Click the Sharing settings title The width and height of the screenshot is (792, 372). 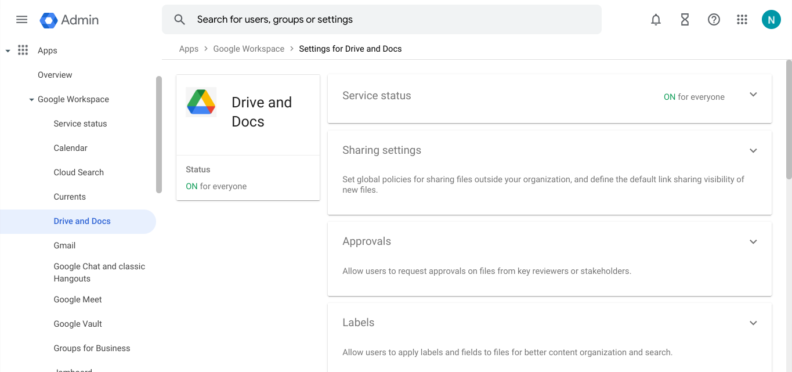pyautogui.click(x=382, y=150)
